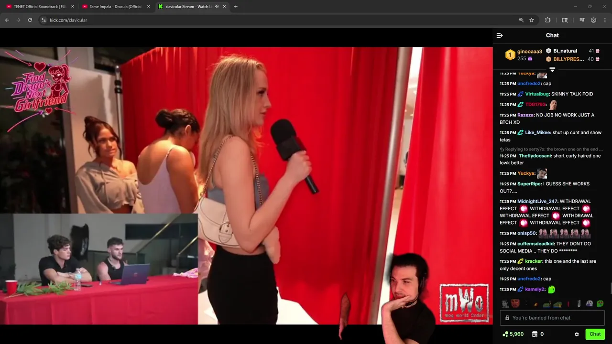This screenshot has height=344, width=612.
Task: Go back with the browser back arrow
Action: tap(7, 20)
